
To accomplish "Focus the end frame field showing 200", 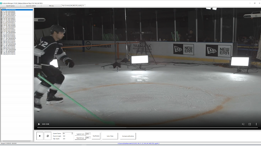I will [x=88, y=138].
